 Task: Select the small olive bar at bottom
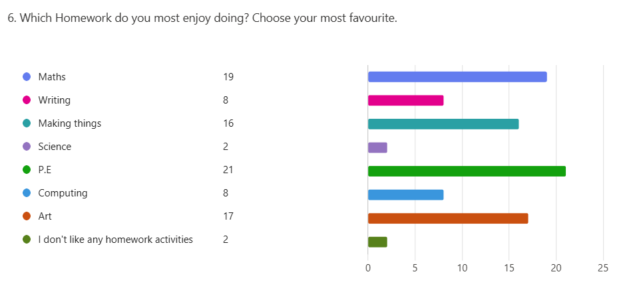coord(377,242)
